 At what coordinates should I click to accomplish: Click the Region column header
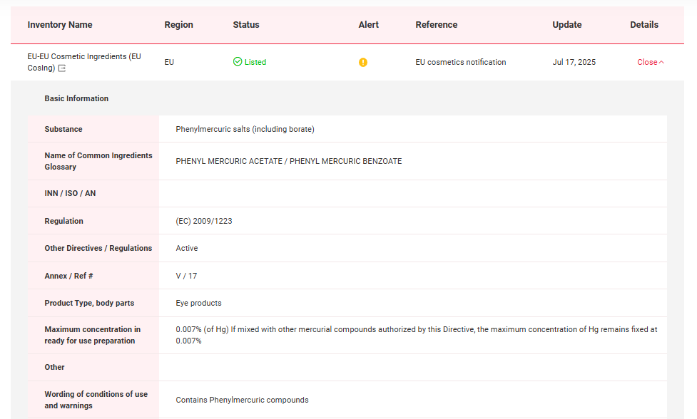click(178, 25)
